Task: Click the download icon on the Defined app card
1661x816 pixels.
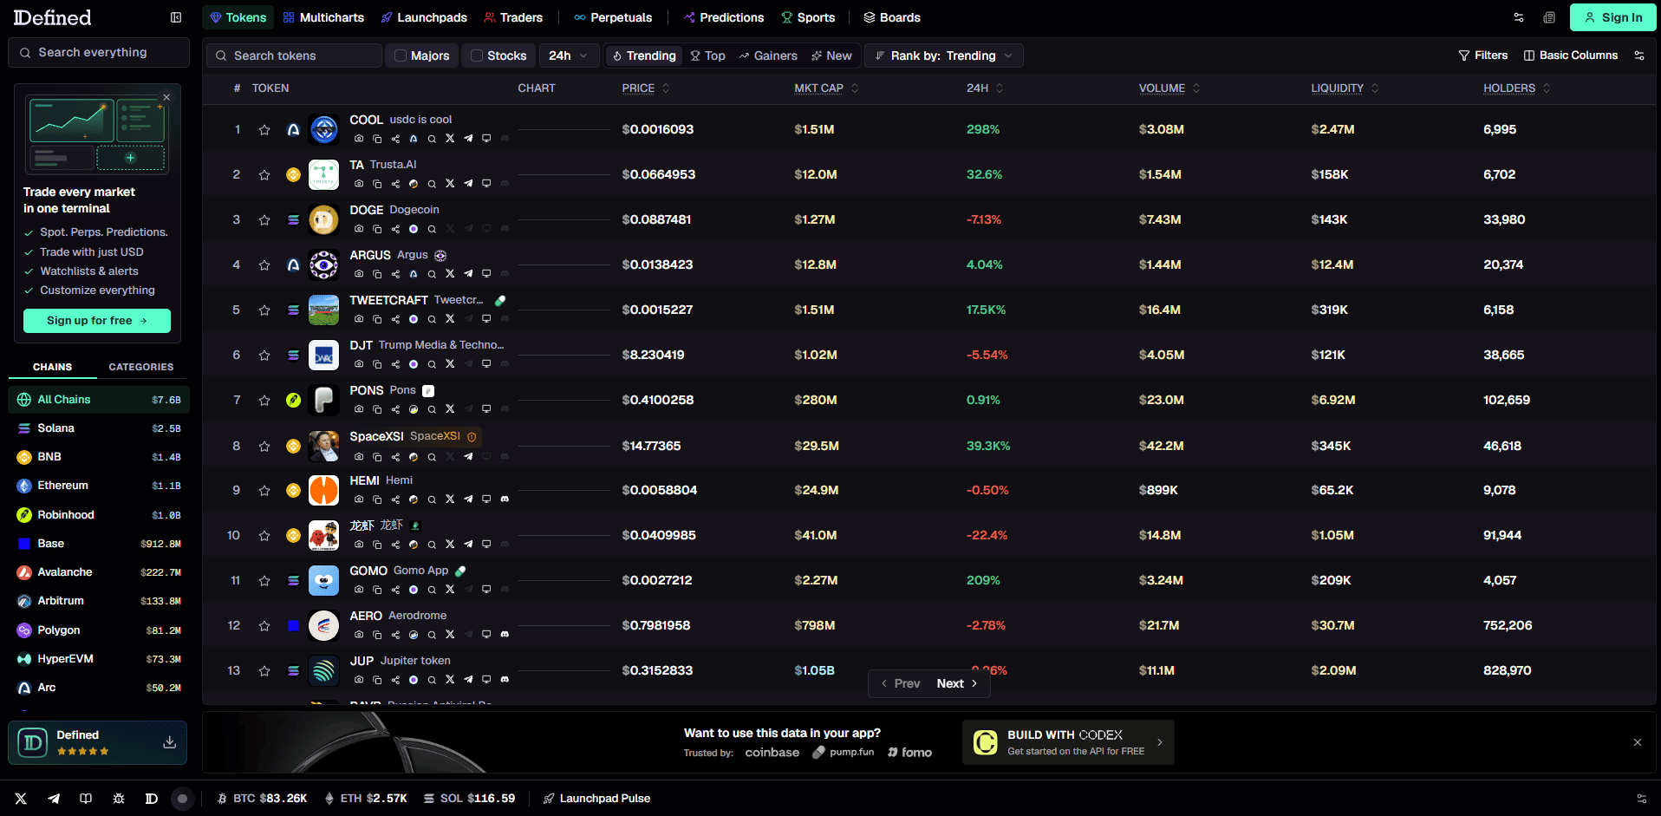Action: 170,742
